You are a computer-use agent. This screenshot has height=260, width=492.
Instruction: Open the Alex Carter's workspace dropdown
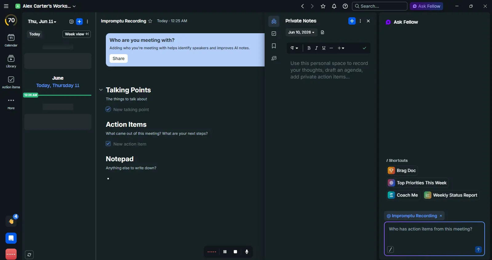tap(46, 6)
